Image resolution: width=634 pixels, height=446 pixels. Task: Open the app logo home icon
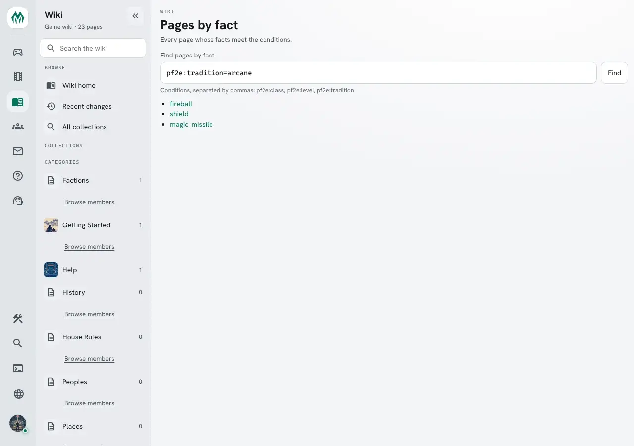18,18
